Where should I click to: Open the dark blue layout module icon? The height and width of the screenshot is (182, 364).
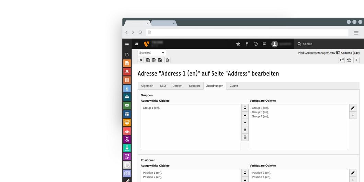pyautogui.click(x=127, y=114)
